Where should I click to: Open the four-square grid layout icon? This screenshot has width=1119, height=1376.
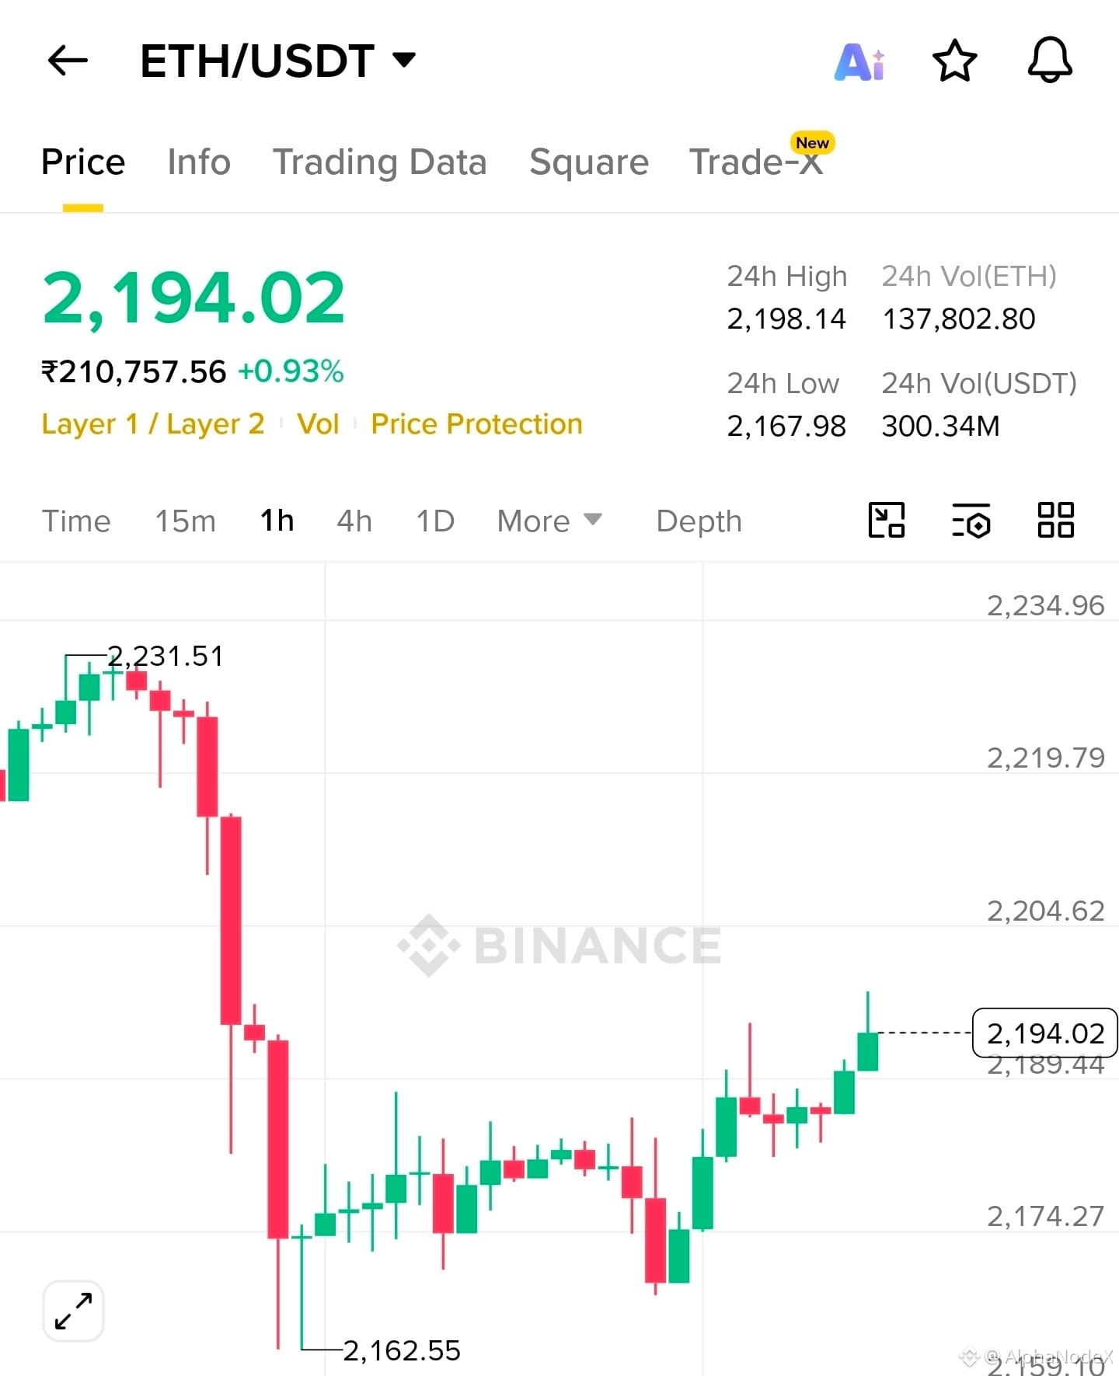(1056, 520)
